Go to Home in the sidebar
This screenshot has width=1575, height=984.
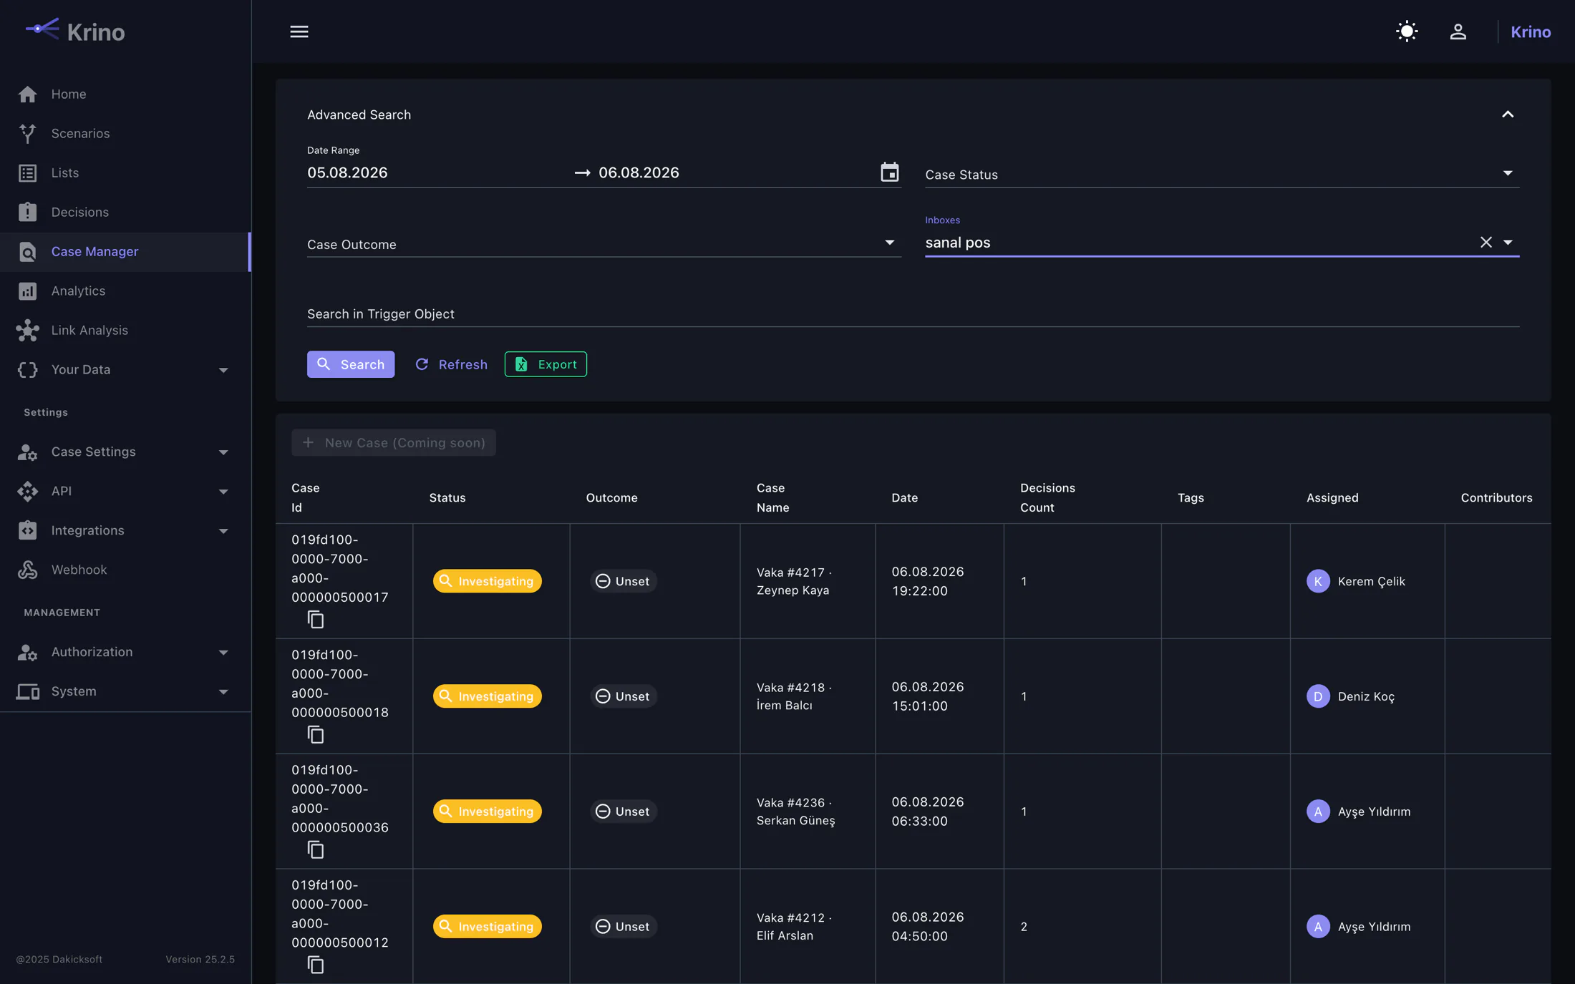[125, 94]
